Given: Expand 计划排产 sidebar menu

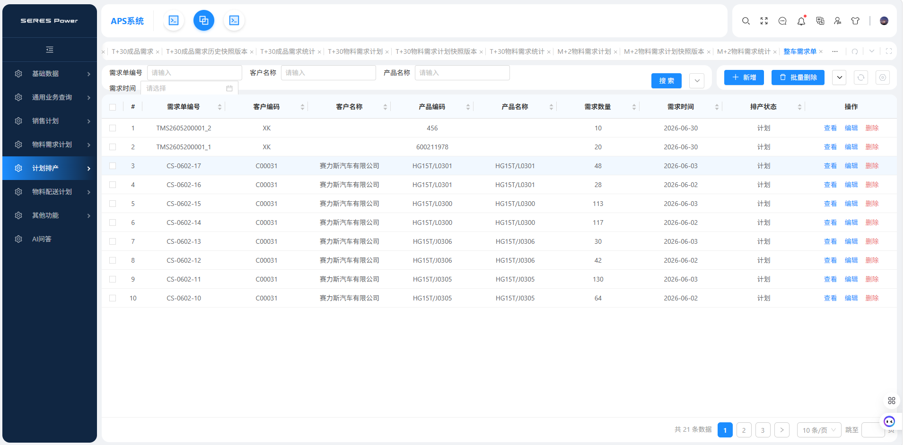Looking at the screenshot, I should 50,168.
